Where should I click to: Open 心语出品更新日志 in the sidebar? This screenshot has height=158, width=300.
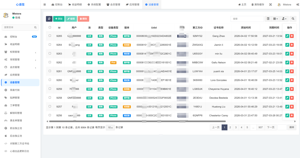click(x=20, y=151)
